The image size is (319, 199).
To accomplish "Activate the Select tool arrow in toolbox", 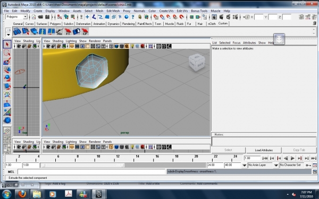I will [x=7, y=44].
